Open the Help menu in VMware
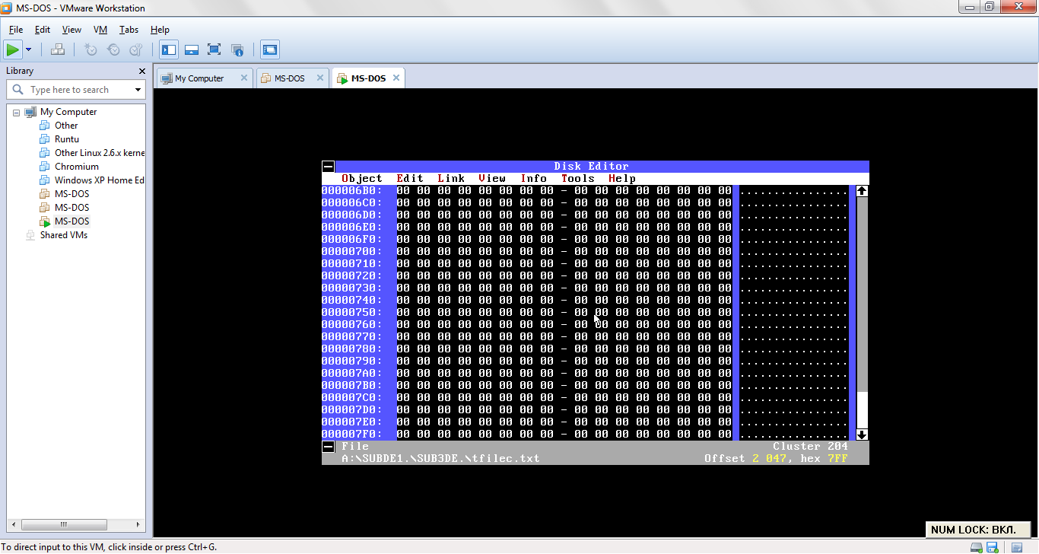This screenshot has height=554, width=1039. [160, 30]
